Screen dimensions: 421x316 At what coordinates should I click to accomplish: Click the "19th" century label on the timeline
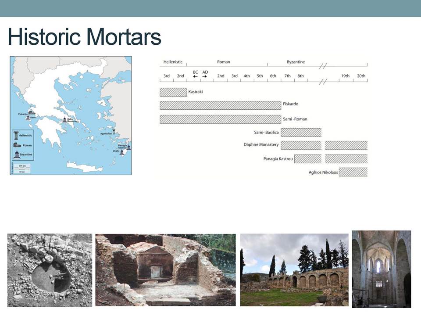pyautogui.click(x=346, y=76)
